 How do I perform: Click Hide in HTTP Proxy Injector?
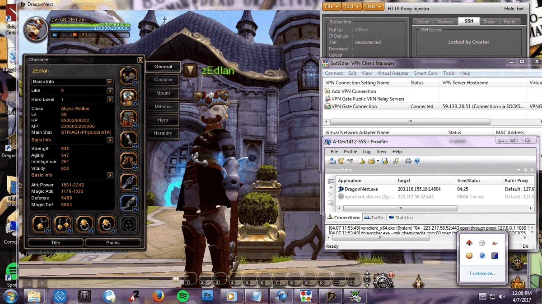point(509,9)
